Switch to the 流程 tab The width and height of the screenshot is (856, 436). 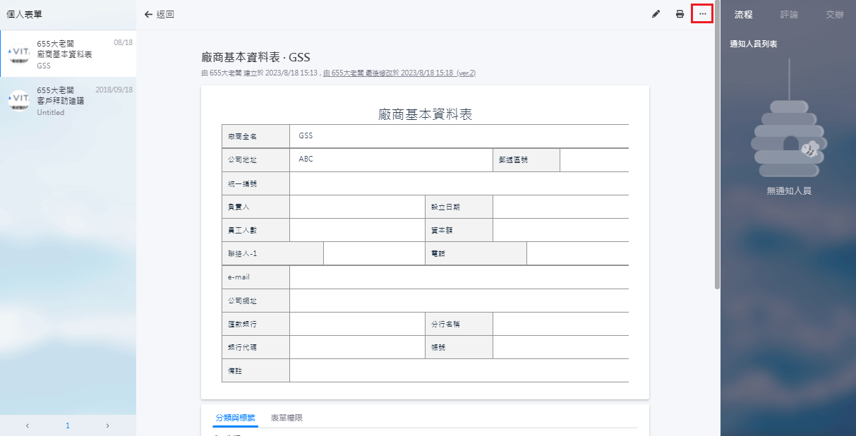(x=743, y=14)
